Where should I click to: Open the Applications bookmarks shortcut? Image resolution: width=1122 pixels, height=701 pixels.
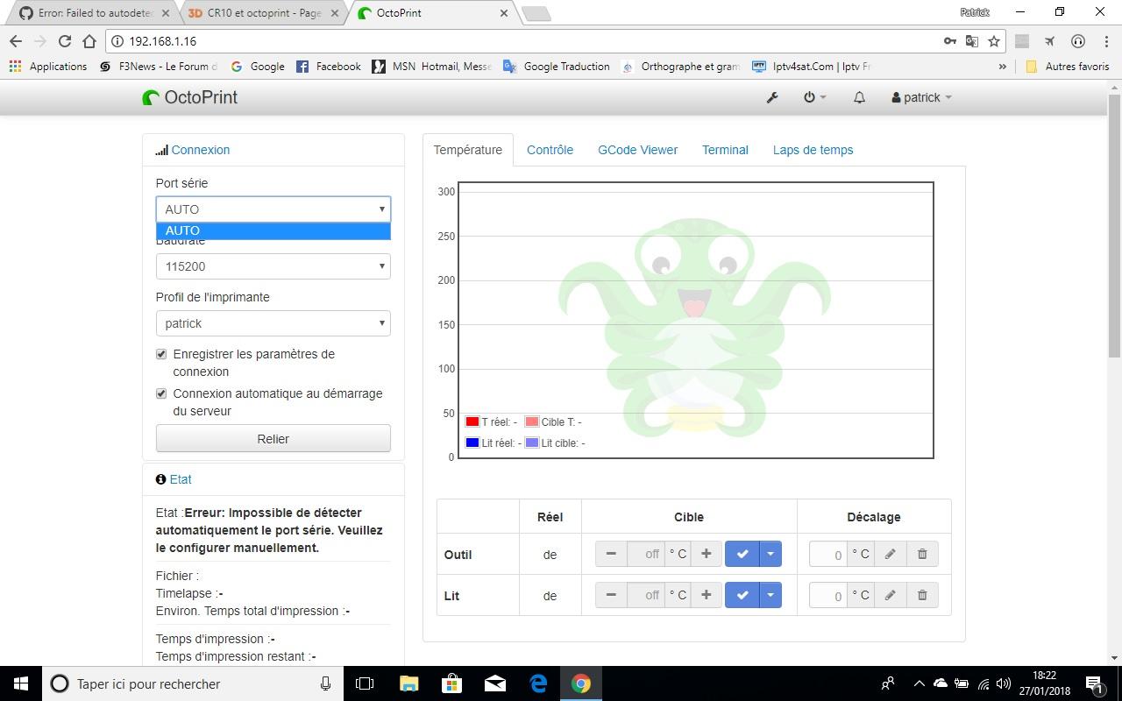pyautogui.click(x=48, y=67)
